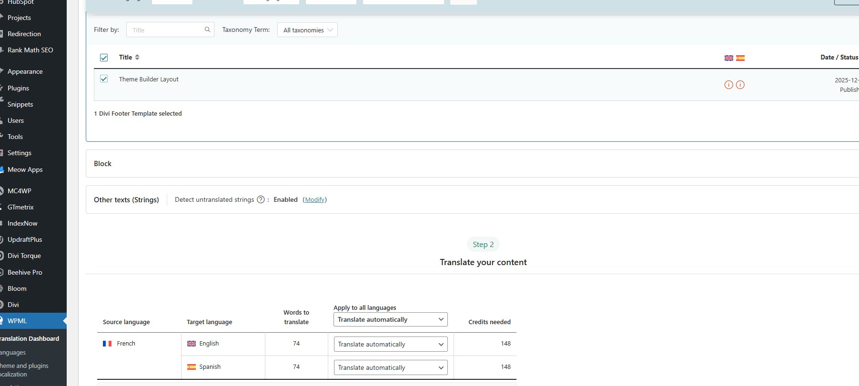The height and width of the screenshot is (386, 859).
Task: Expand the Block section
Action: pos(102,164)
